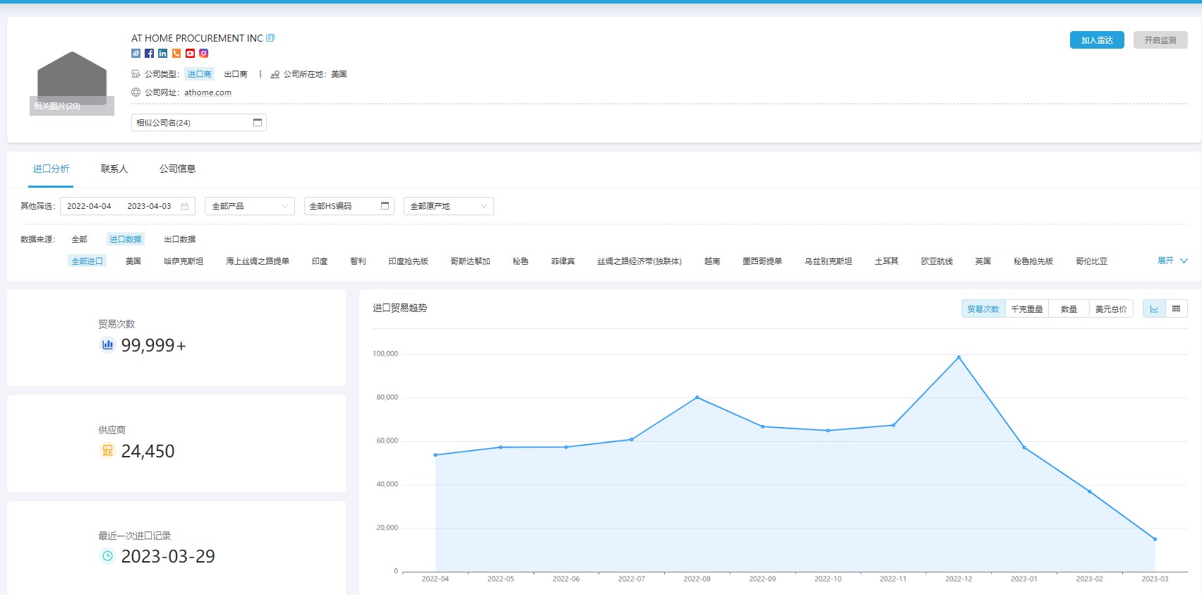Choose 进口数据 data source option
Screen dimensions: 1202x595
(126, 239)
